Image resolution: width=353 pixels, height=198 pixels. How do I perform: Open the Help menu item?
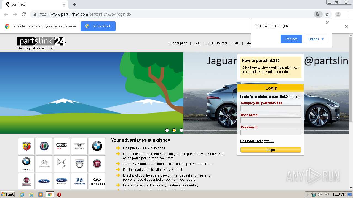point(197,43)
